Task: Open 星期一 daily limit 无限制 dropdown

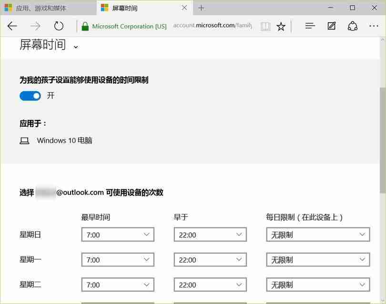Action: [x=318, y=260]
